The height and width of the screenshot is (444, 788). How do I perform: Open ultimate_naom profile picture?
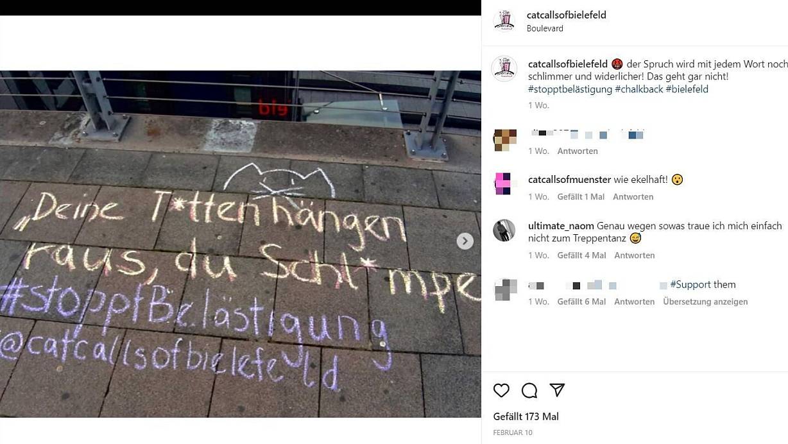[504, 230]
